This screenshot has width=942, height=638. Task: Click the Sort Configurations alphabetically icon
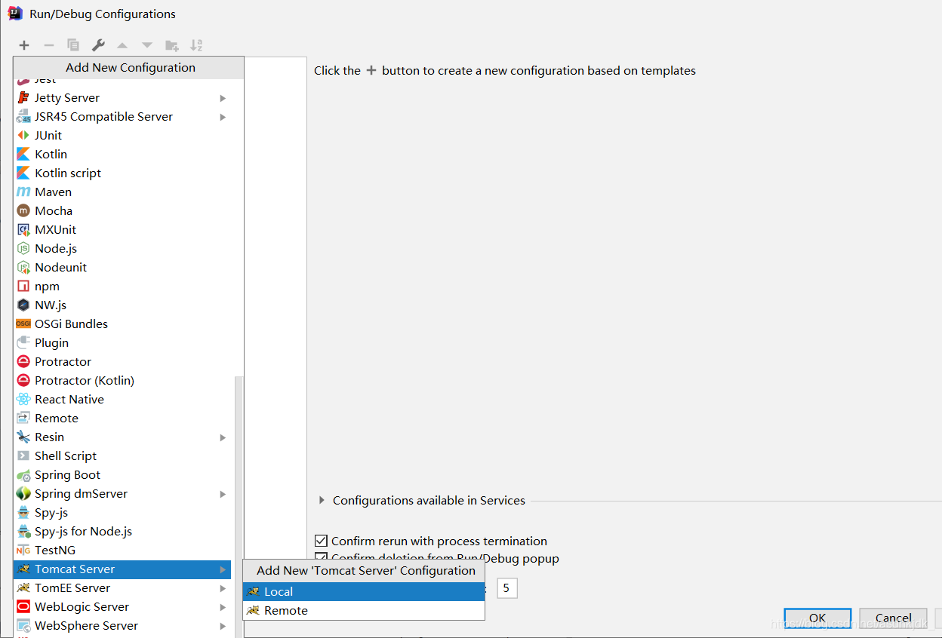tap(196, 45)
